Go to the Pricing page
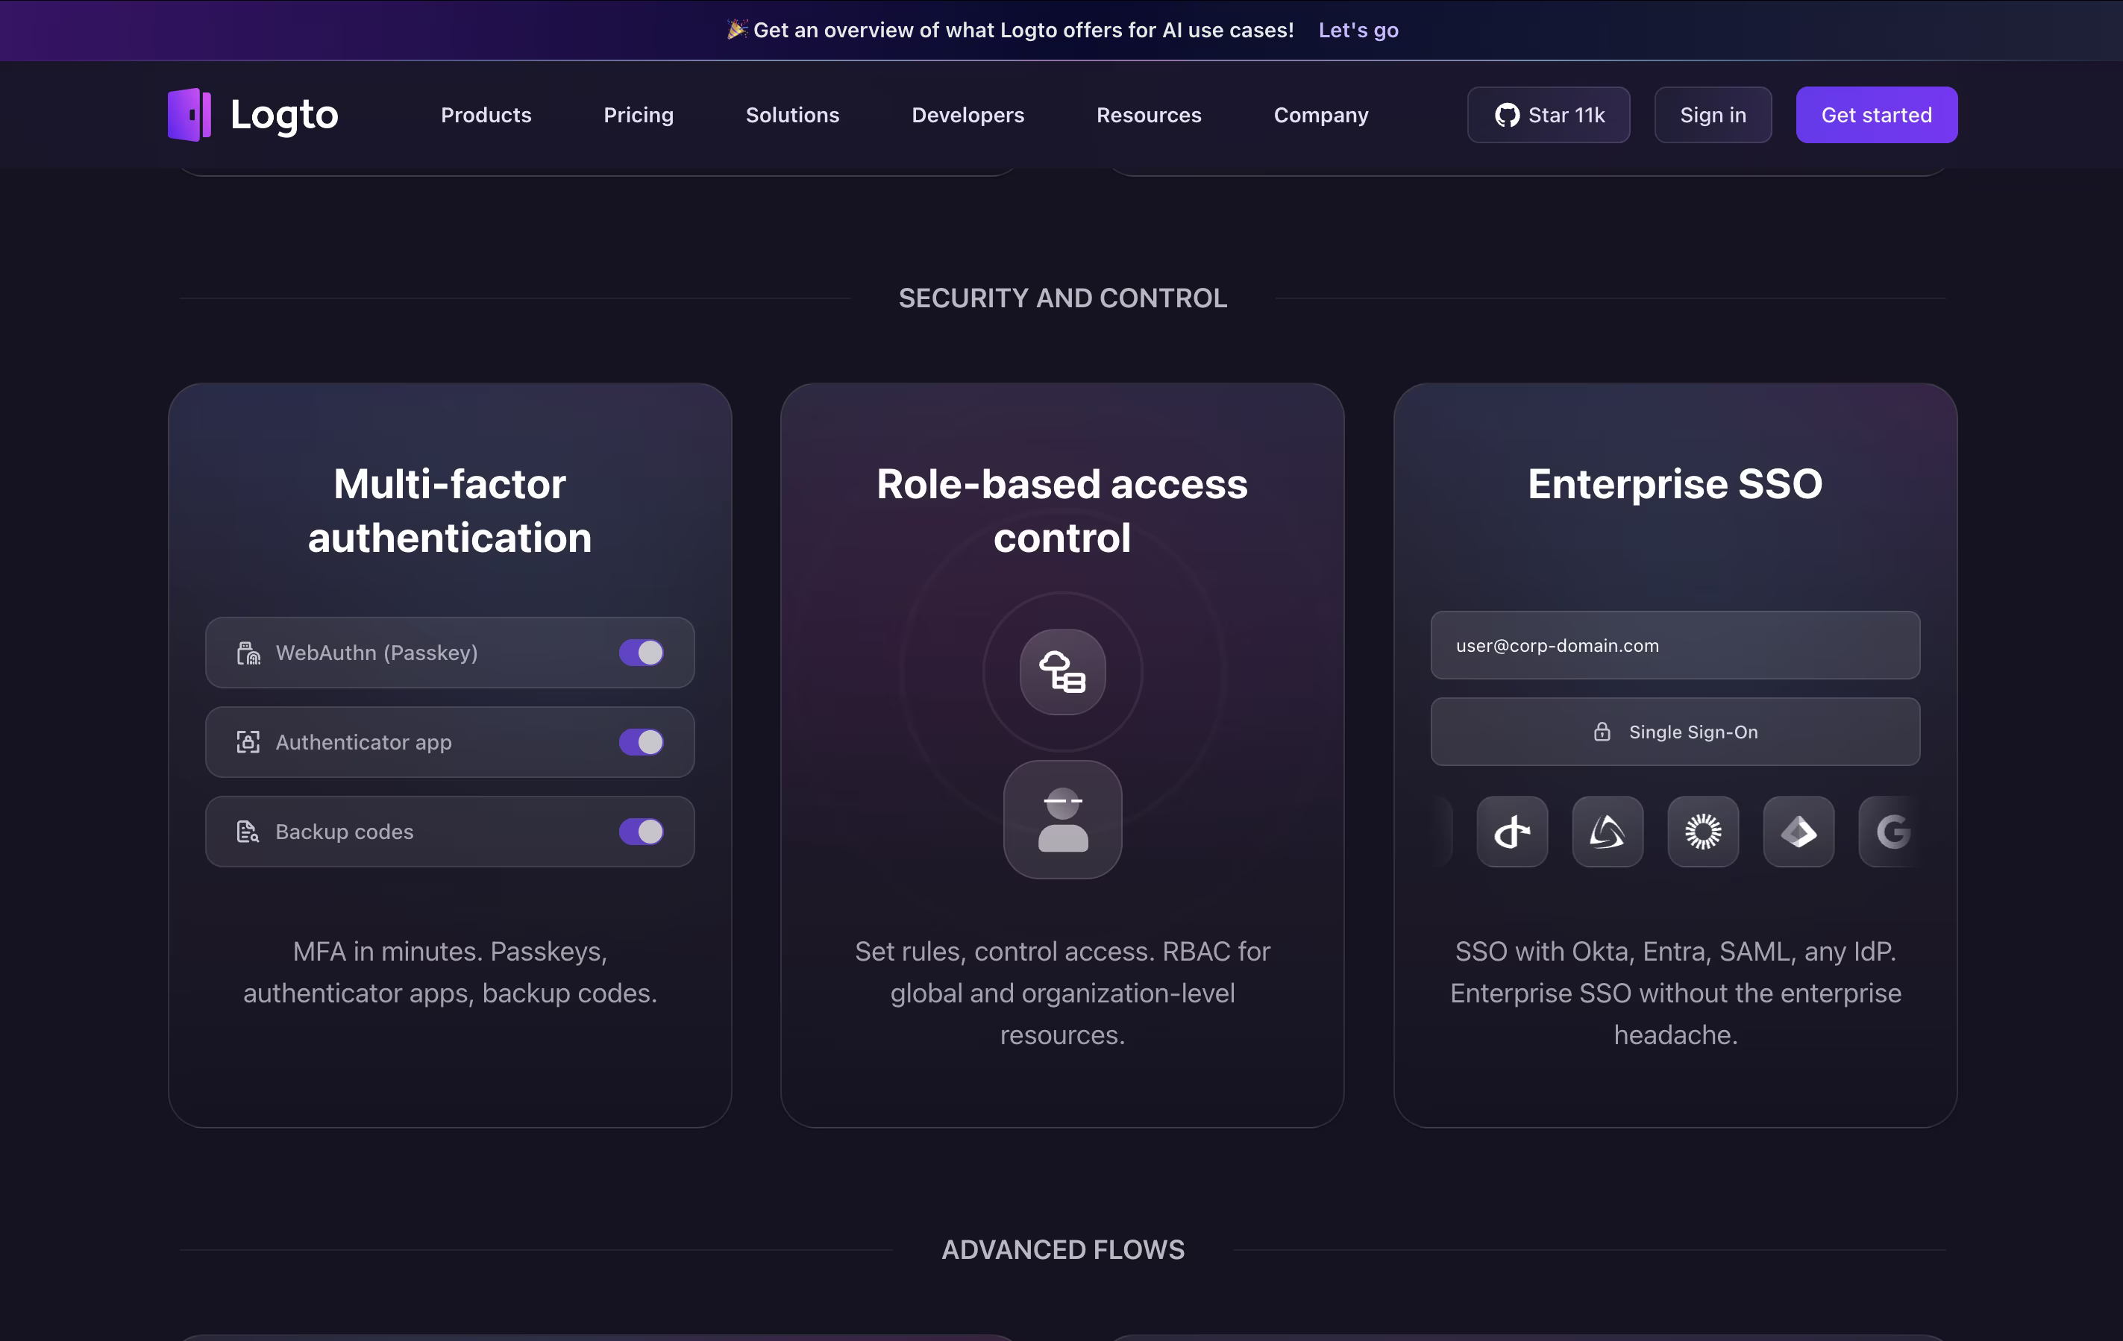2123x1341 pixels. pyautogui.click(x=639, y=115)
